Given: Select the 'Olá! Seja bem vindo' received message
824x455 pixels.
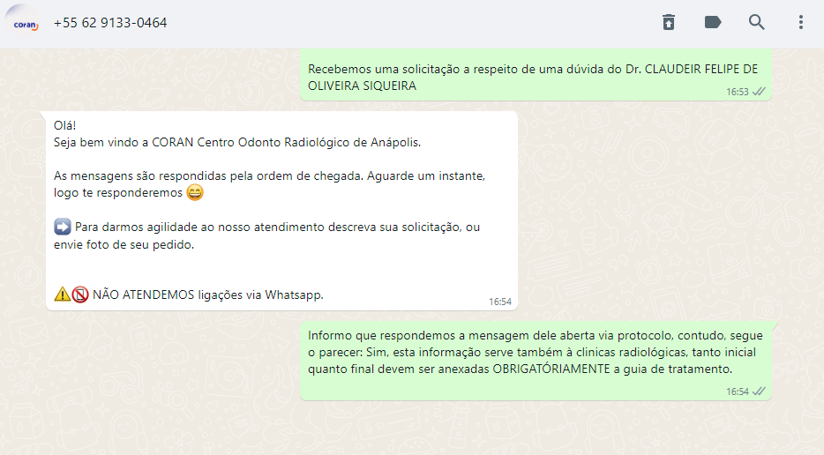Looking at the screenshot, I should coord(281,211).
